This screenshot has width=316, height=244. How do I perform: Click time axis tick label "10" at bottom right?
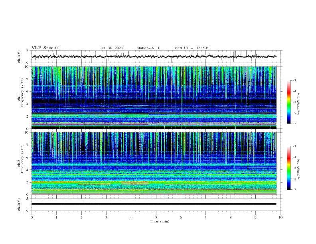(x=280, y=217)
